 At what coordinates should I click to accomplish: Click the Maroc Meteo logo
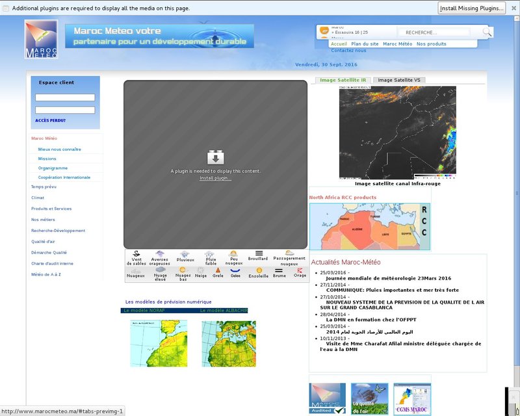tap(41, 39)
